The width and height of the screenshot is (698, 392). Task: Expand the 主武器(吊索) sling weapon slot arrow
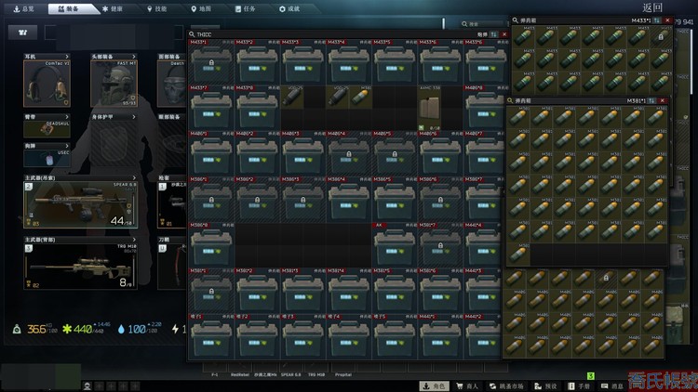133,177
